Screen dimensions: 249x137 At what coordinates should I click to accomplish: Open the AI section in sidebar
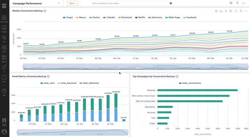click(4, 68)
